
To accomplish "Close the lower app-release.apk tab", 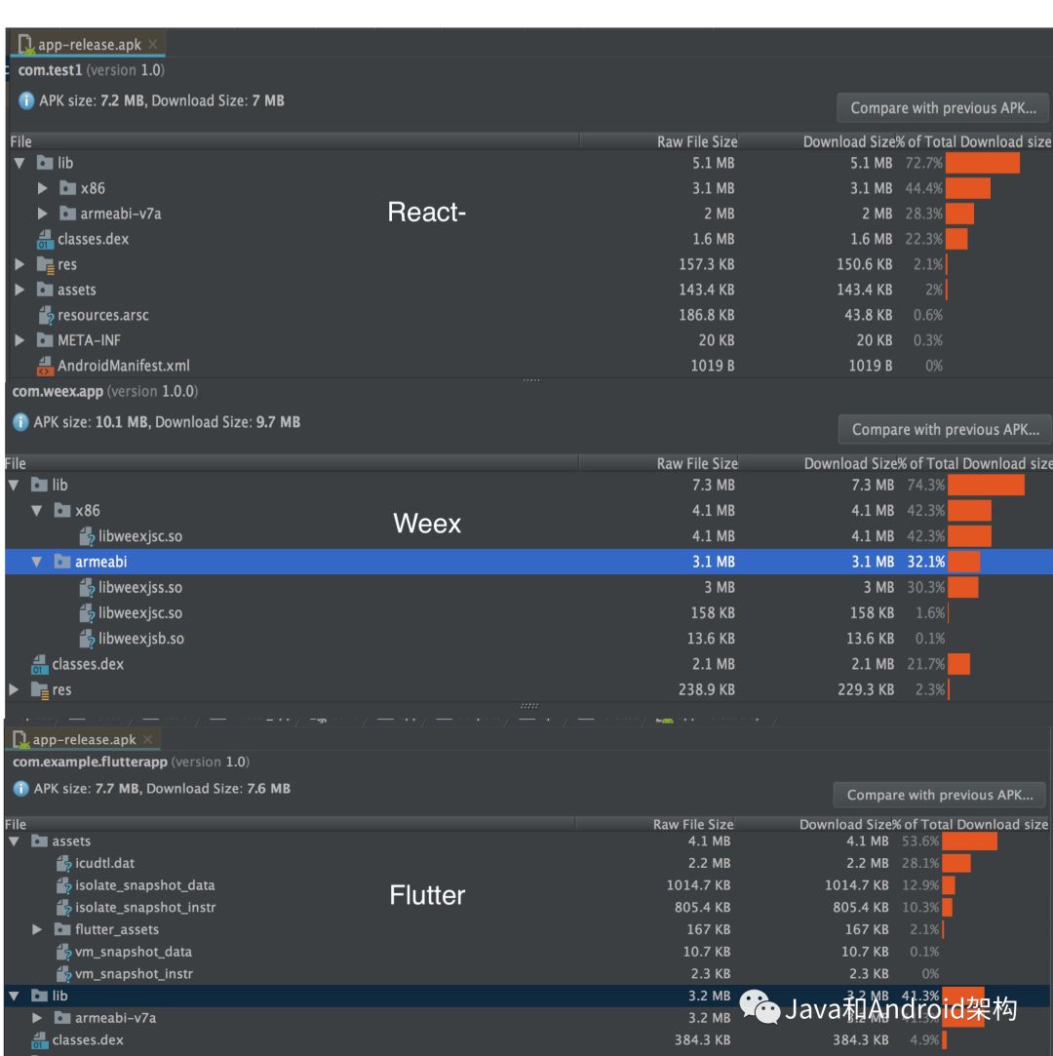I will point(147,739).
